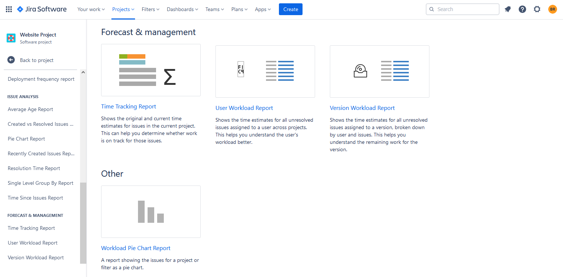Select Resolution Time Report in the sidebar
Screen dimensions: 563x277
coord(34,168)
